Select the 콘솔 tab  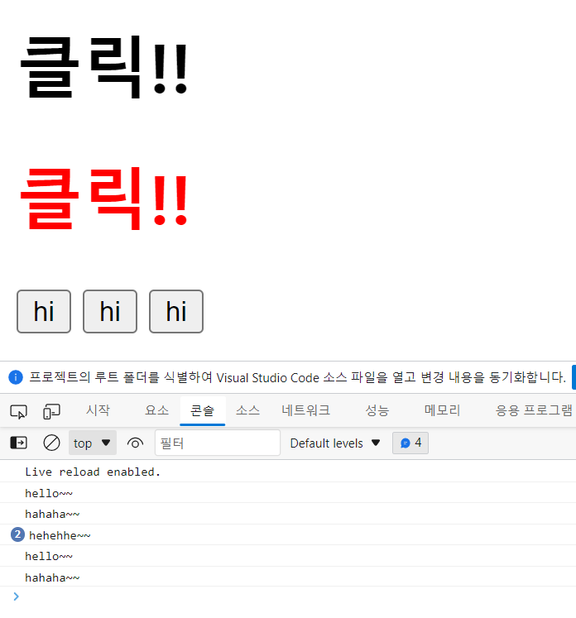click(x=202, y=410)
